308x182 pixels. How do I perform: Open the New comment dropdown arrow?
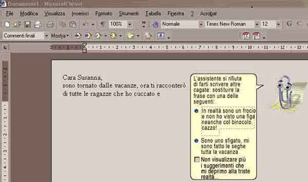click(138, 36)
